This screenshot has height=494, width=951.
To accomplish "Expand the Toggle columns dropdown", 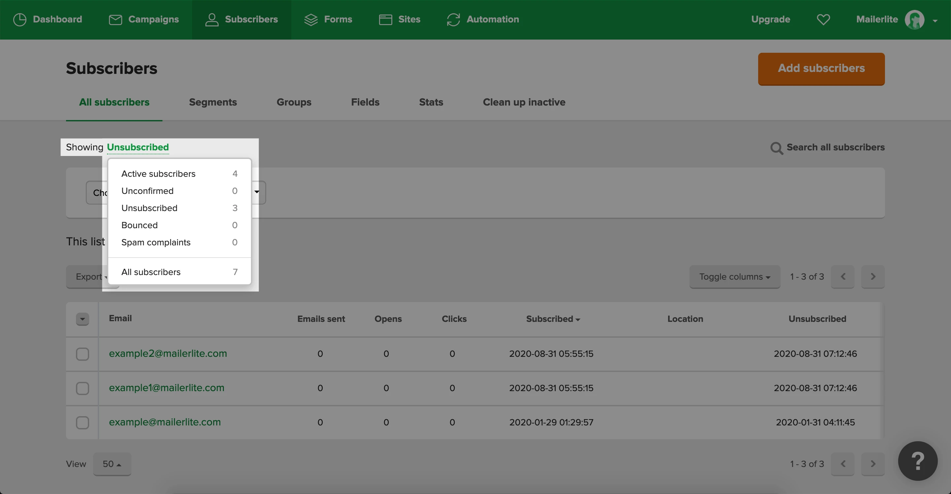I will point(734,276).
